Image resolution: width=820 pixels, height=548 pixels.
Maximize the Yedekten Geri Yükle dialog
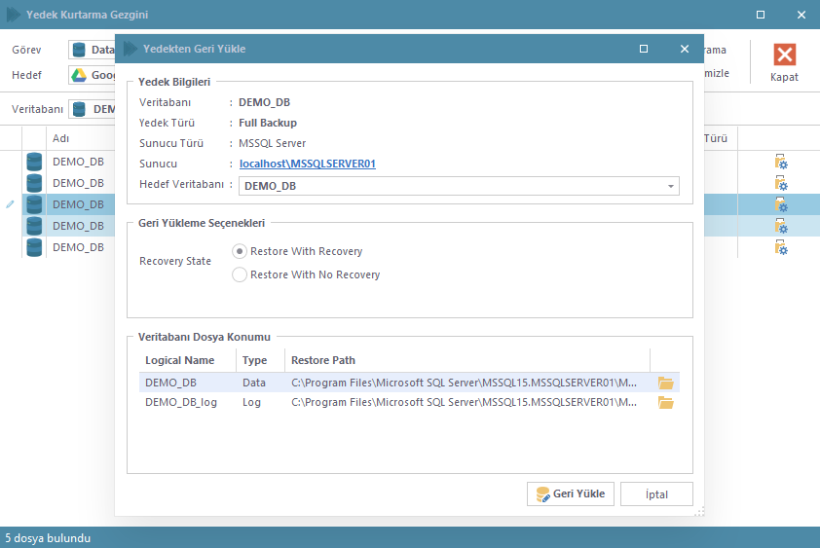point(644,49)
